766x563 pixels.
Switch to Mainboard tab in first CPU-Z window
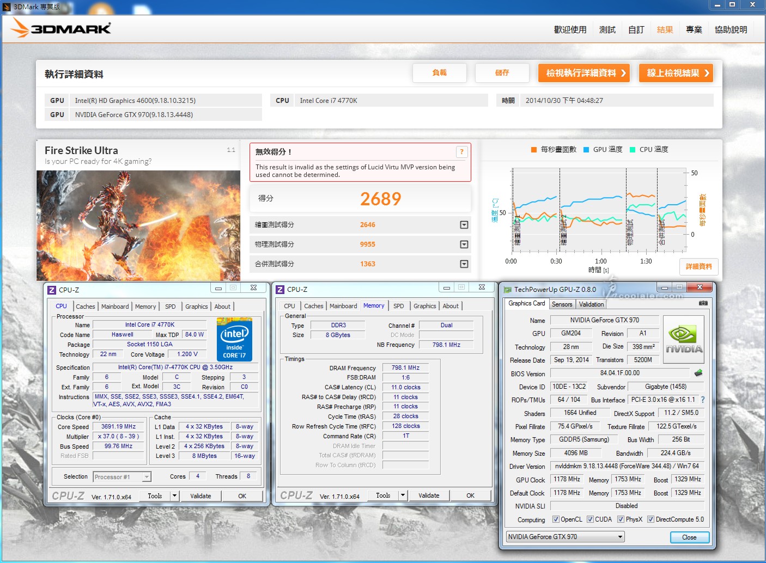click(115, 307)
